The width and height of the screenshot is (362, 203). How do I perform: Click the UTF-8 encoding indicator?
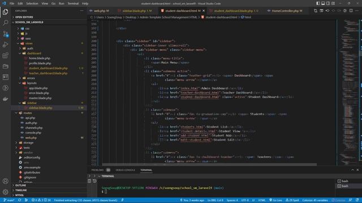pos(245,200)
